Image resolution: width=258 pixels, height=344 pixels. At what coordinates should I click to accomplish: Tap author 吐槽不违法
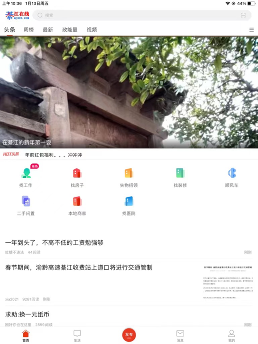point(14,252)
